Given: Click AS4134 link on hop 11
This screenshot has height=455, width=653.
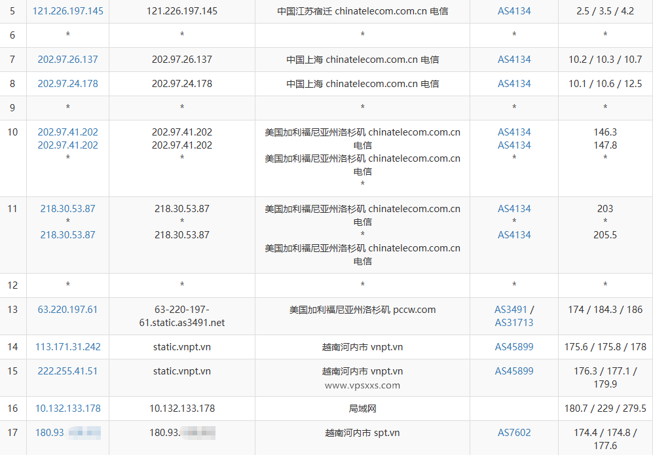Looking at the screenshot, I should click(513, 208).
